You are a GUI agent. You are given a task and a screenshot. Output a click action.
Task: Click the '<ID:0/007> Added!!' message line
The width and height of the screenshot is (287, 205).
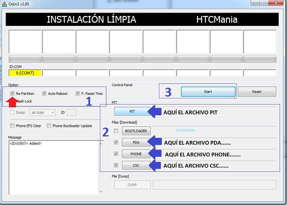pos(26,144)
